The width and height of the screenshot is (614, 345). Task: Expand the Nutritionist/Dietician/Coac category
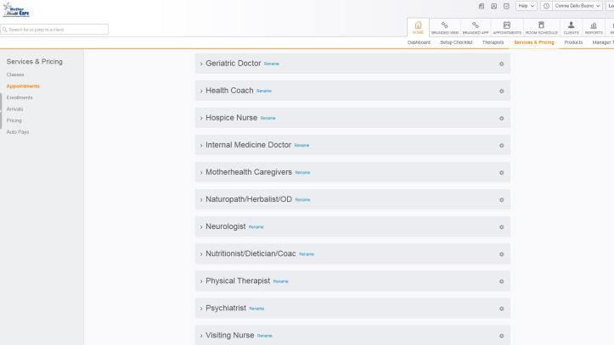pos(201,254)
